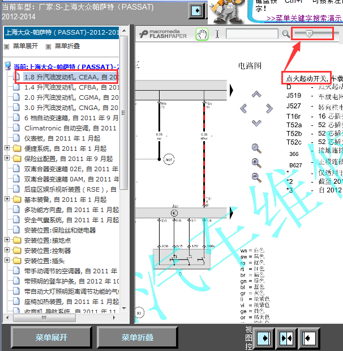Expand the 安装位置:接地点 folder node
343x351 pixels.
(x=7, y=240)
